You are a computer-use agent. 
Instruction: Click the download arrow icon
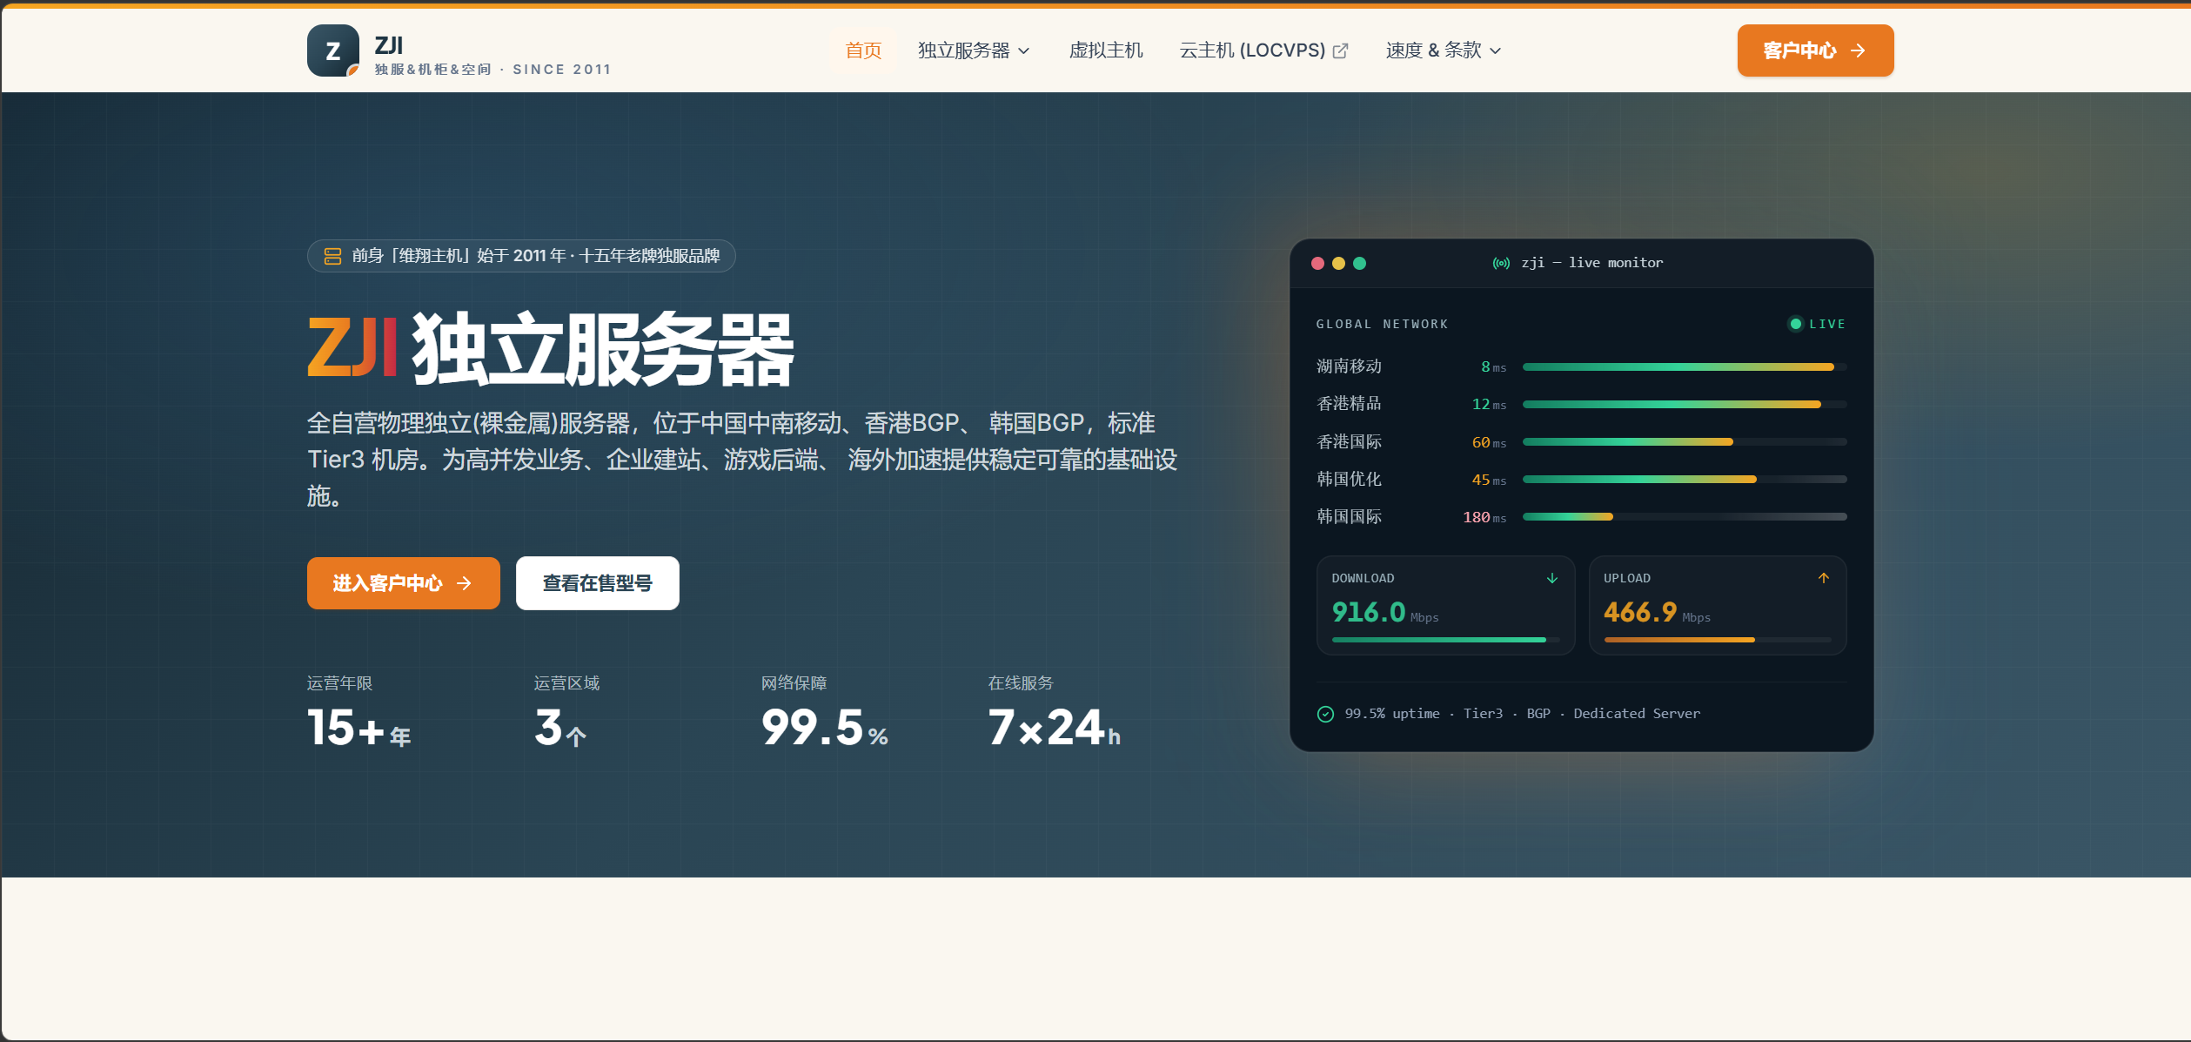coord(1551,578)
